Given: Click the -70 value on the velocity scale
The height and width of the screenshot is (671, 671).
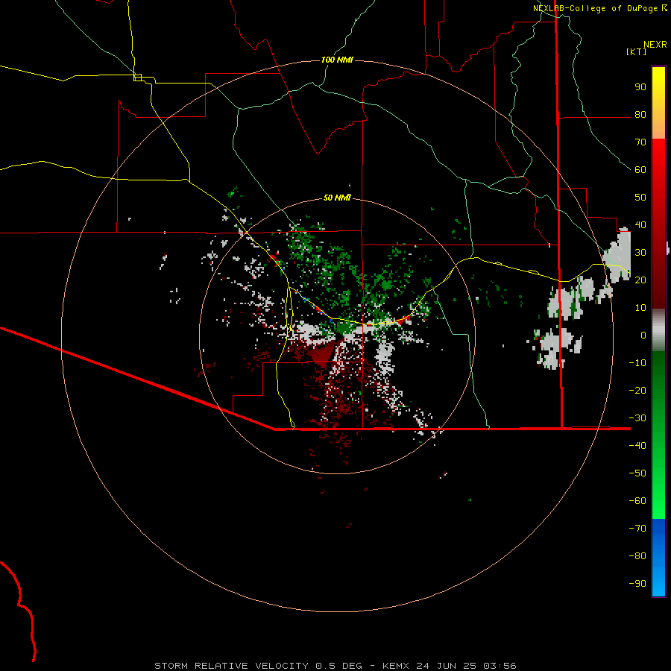Looking at the screenshot, I should click(637, 529).
